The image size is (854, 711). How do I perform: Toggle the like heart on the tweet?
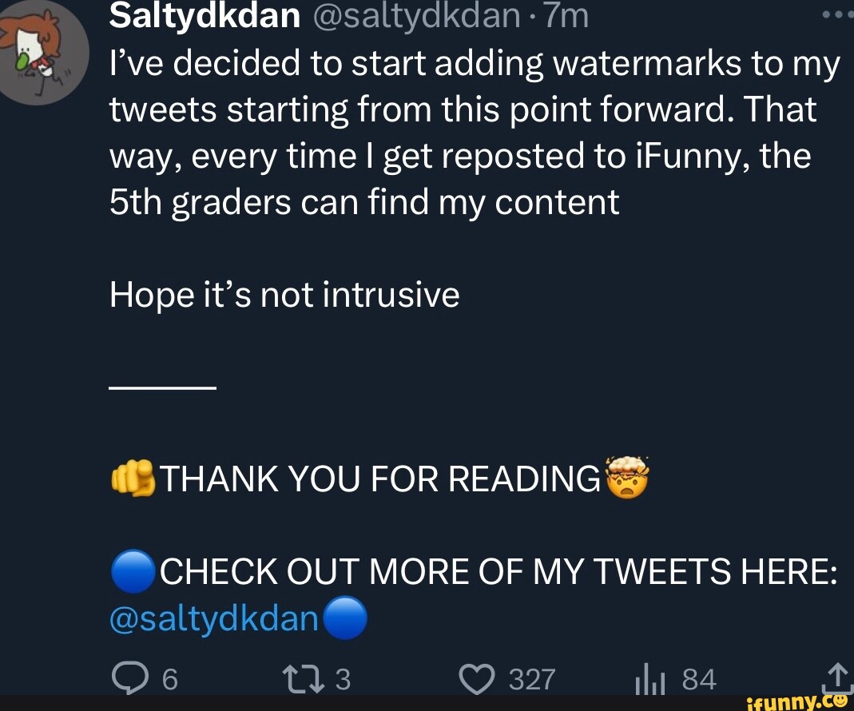pos(478,678)
